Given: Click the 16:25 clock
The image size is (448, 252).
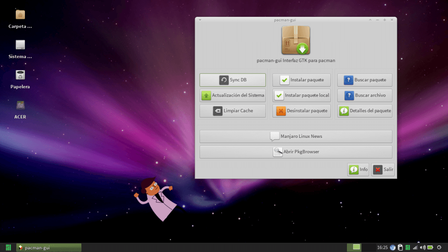Looking at the screenshot, I should coord(382,248).
